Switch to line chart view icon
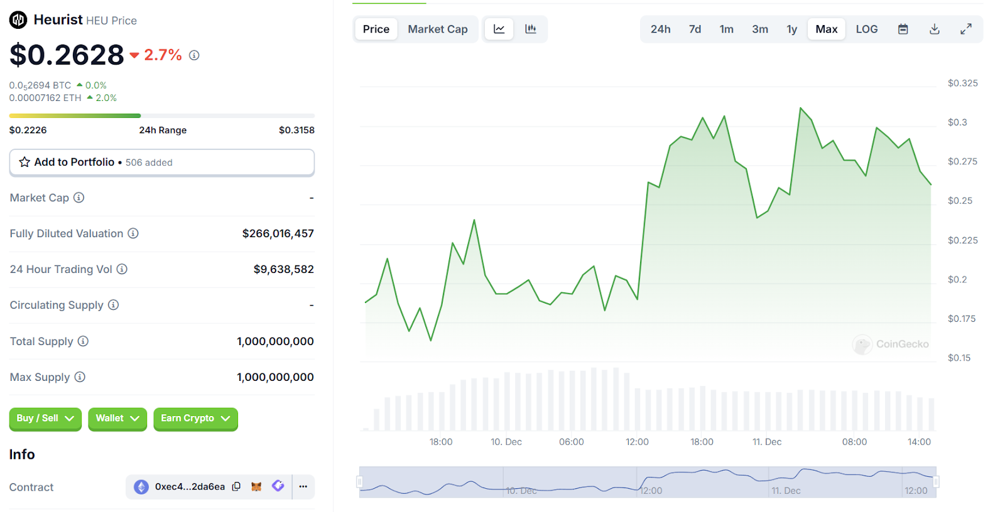This screenshot has height=512, width=1005. tap(499, 29)
